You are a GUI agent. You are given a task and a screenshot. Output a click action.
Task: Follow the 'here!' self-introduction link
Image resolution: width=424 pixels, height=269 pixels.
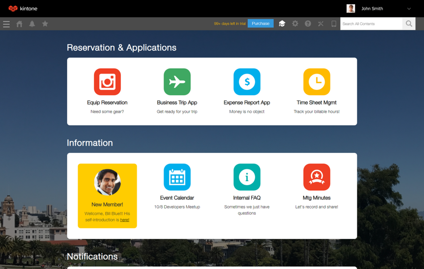[x=125, y=220]
